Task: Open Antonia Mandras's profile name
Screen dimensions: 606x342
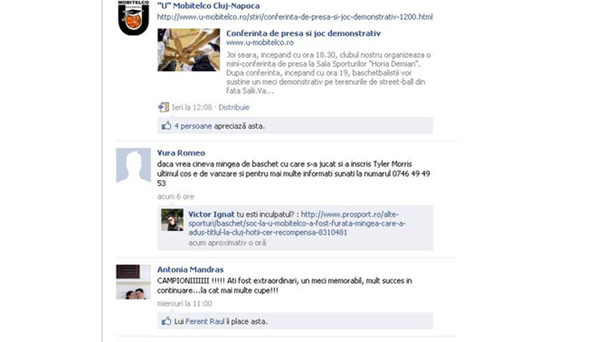Action: 190,269
